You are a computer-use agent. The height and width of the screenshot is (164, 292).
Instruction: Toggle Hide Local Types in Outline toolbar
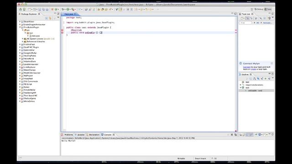pyautogui.click(x=269, y=79)
